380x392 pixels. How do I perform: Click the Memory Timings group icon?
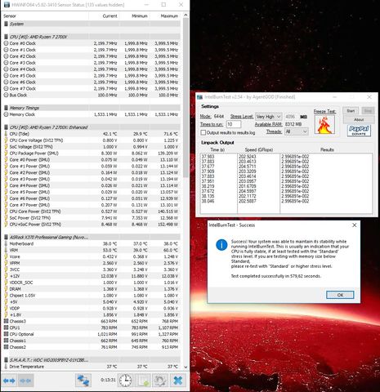tap(6, 108)
